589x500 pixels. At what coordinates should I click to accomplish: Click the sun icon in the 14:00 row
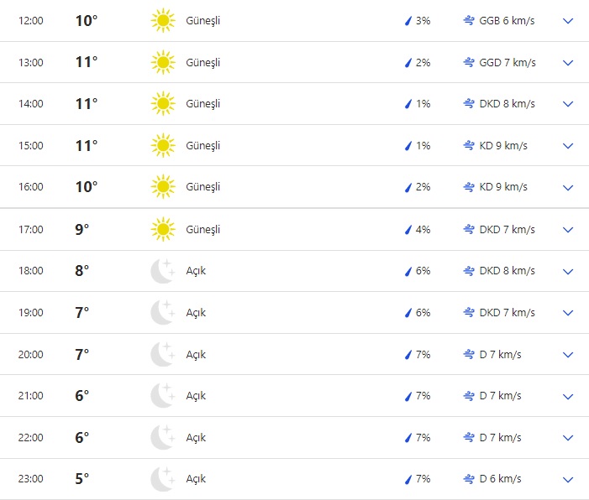pyautogui.click(x=162, y=104)
